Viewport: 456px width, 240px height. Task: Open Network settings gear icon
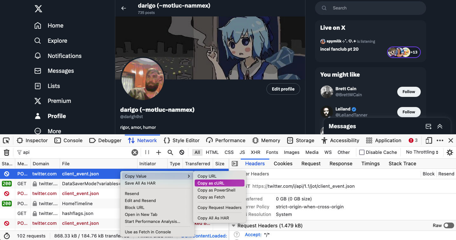[450, 152]
